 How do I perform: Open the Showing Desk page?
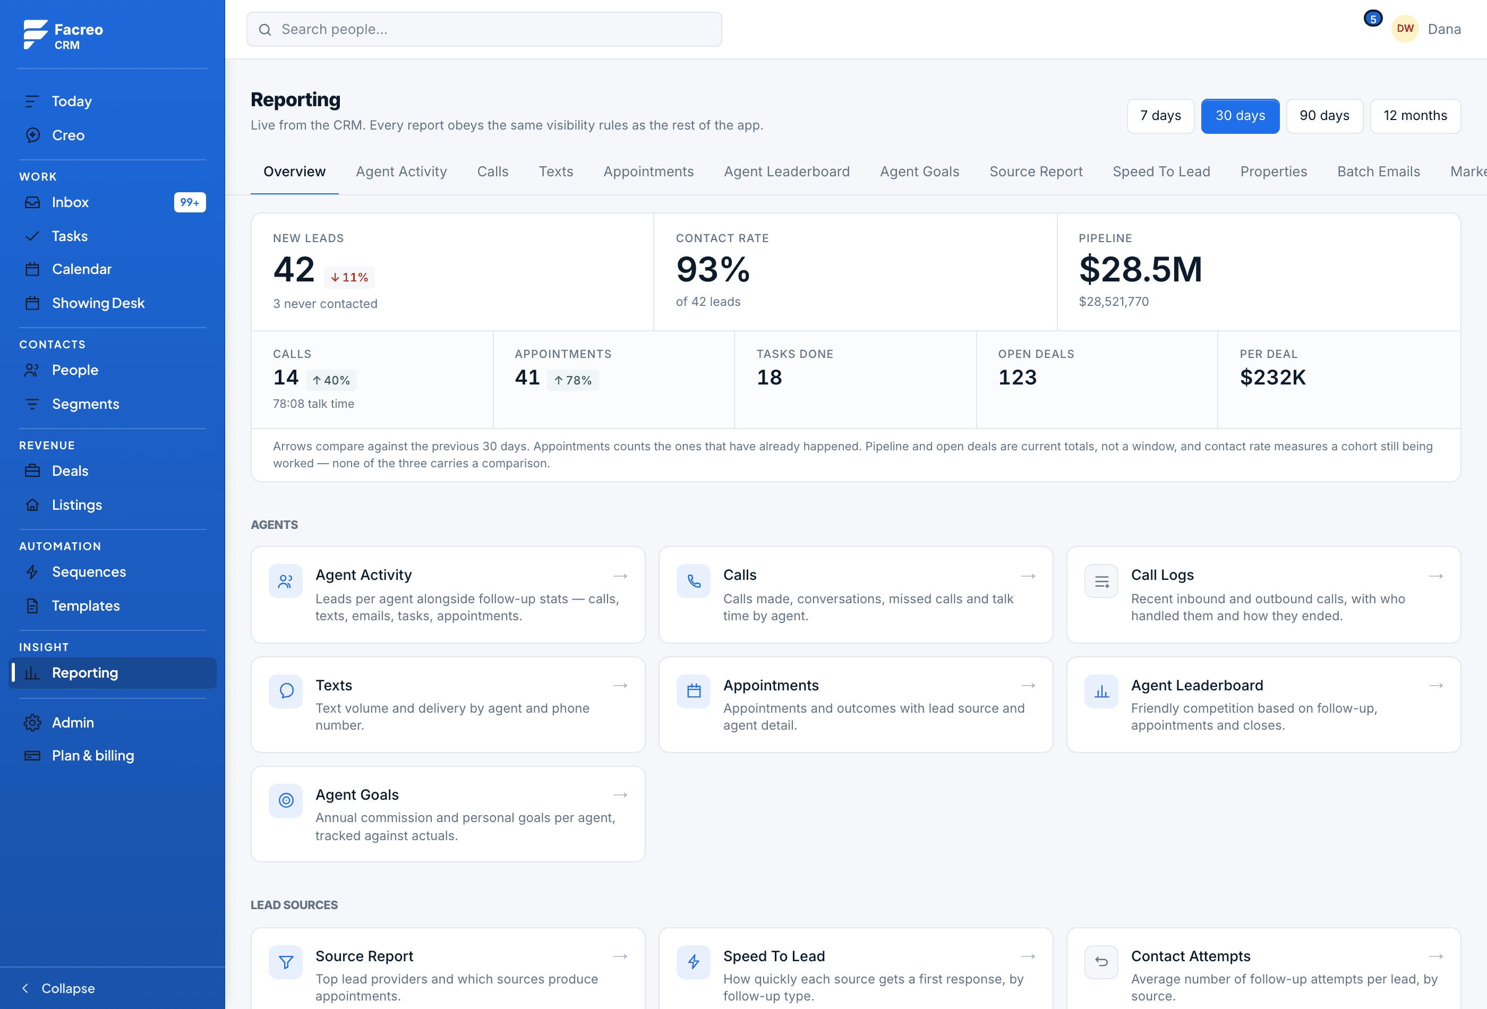click(x=113, y=303)
